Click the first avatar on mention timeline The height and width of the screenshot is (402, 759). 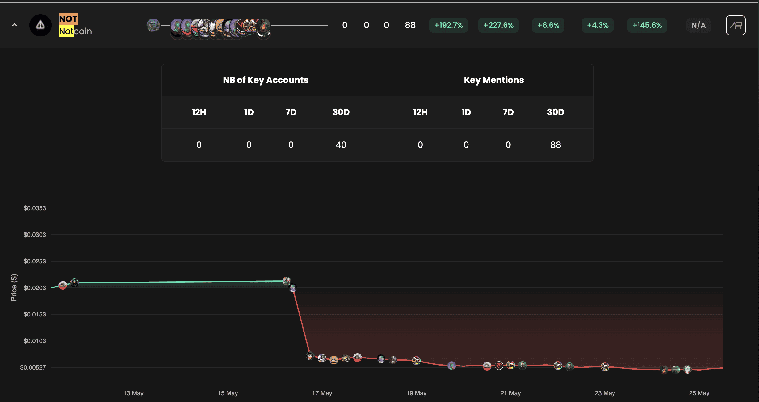click(153, 25)
